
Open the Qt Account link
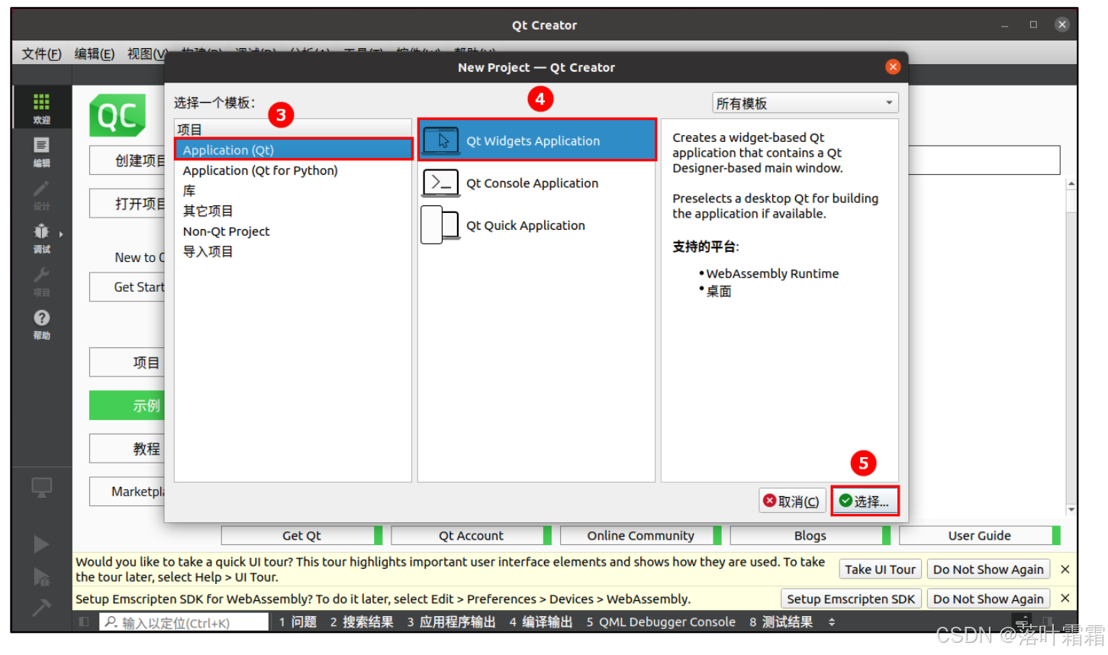(471, 535)
